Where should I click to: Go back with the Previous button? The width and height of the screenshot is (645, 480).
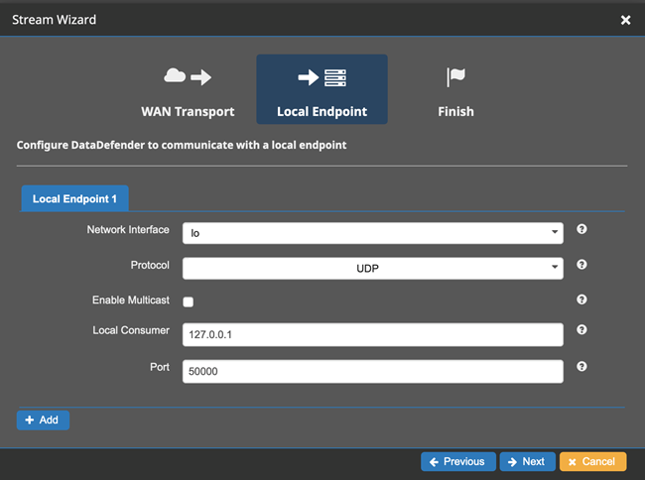(x=457, y=461)
